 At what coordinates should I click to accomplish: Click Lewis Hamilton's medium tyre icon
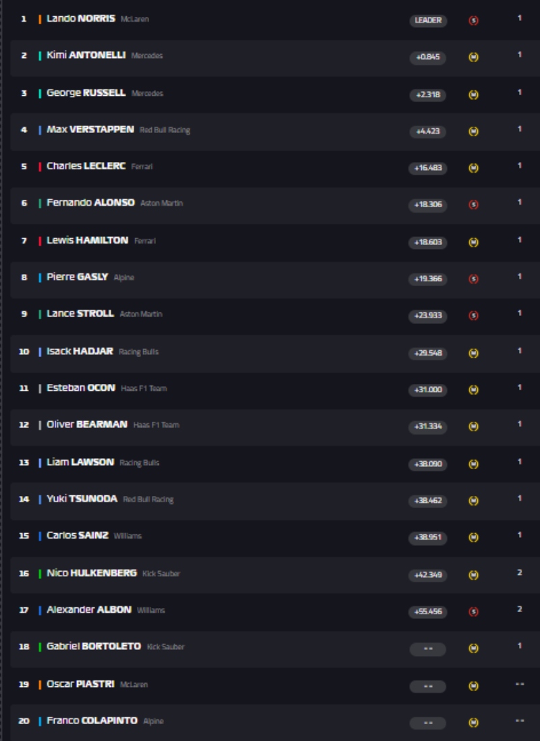pos(473,242)
